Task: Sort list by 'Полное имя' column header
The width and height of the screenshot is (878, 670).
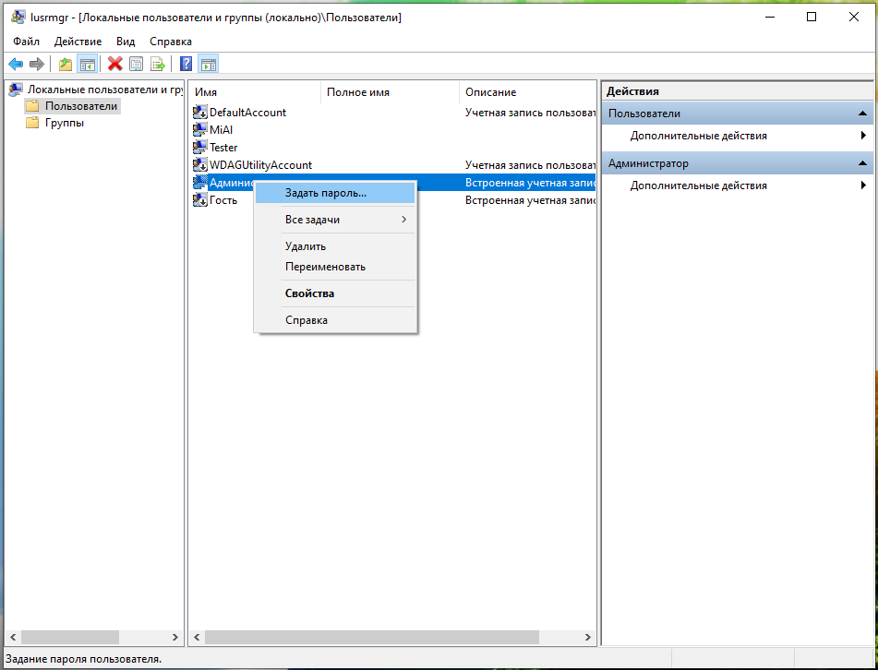Action: tap(358, 92)
